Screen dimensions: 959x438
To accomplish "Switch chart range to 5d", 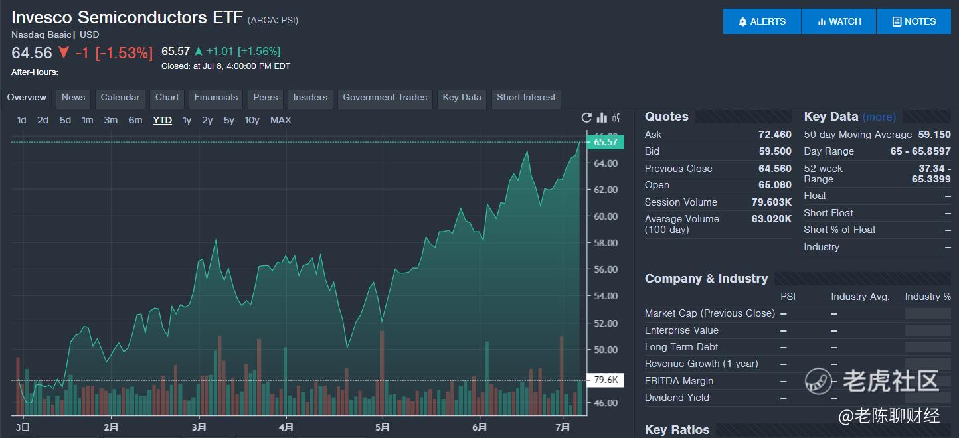I will click(x=65, y=120).
